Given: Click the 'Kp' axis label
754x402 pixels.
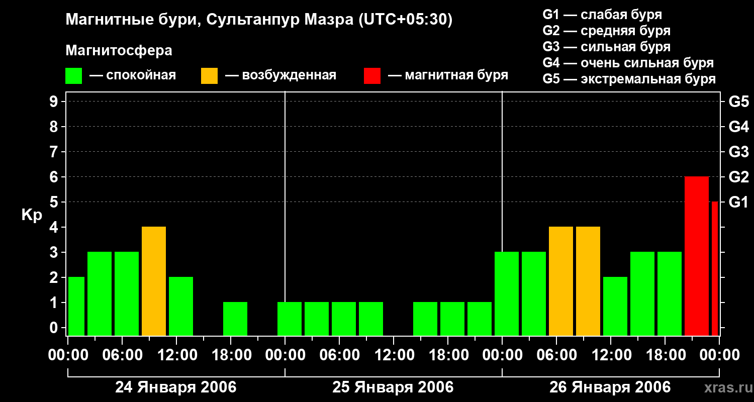Looking at the screenshot, I should tap(32, 216).
